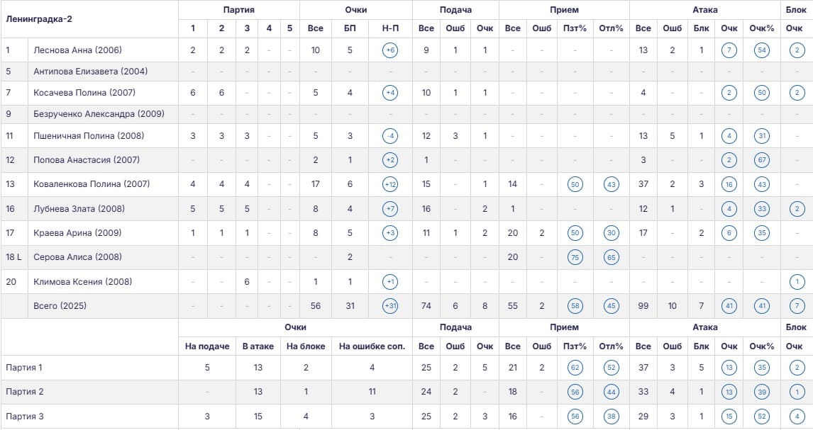Click the Всего (2025) totals label
This screenshot has width=813, height=430.
pos(60,306)
